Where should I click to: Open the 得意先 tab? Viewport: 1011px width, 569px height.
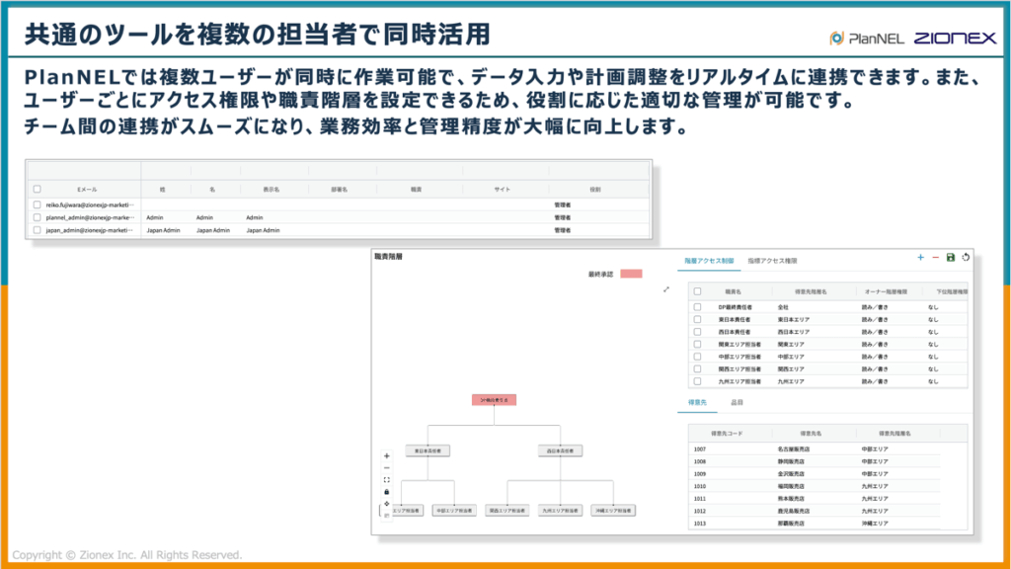coord(697,402)
